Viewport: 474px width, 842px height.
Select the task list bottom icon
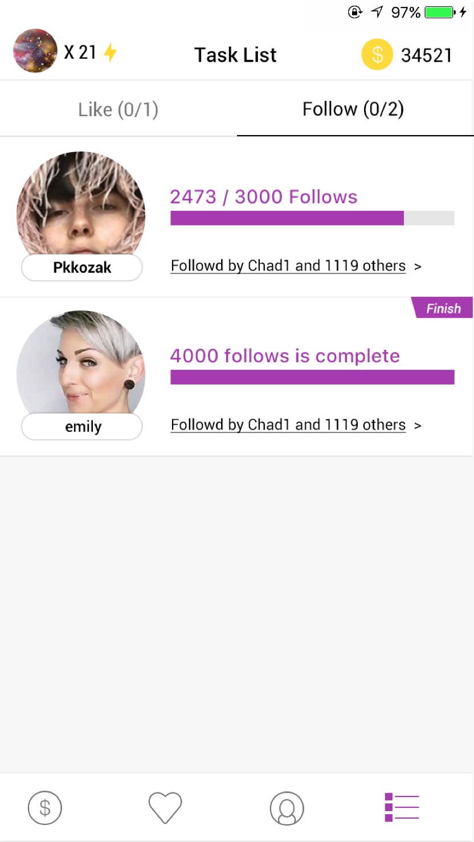[402, 807]
